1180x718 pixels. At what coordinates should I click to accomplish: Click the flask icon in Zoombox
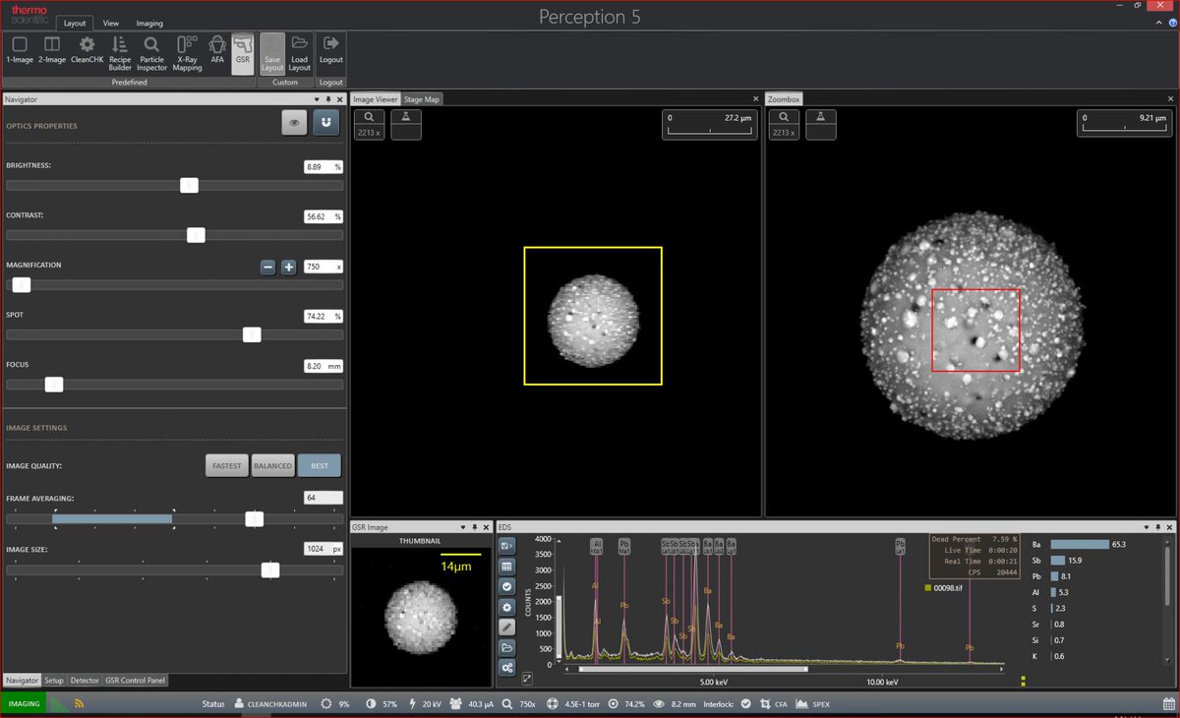pos(820,118)
